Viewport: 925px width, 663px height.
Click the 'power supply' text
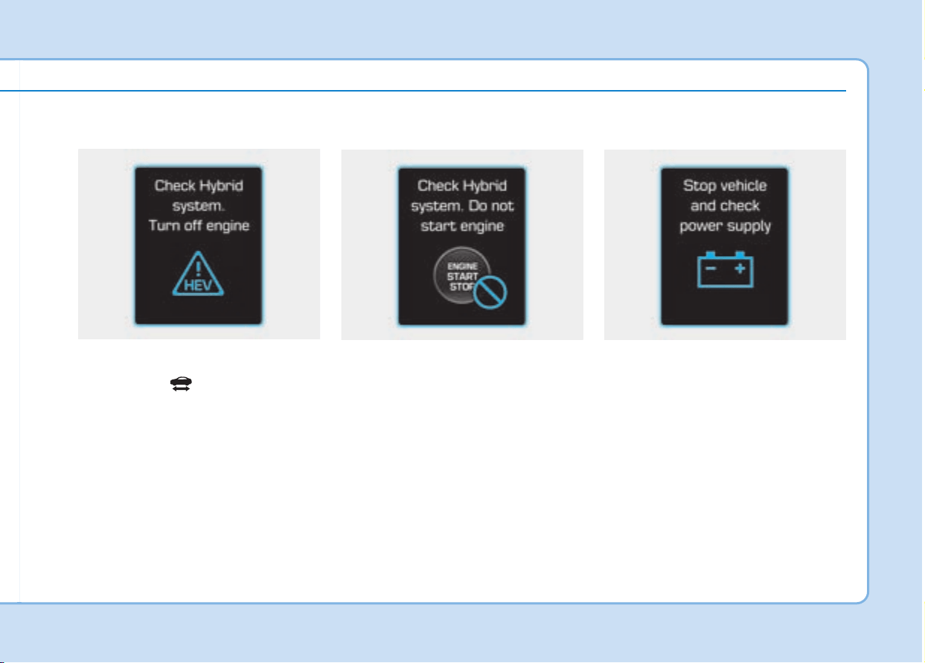(x=725, y=226)
